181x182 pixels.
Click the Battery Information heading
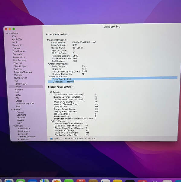57,34
